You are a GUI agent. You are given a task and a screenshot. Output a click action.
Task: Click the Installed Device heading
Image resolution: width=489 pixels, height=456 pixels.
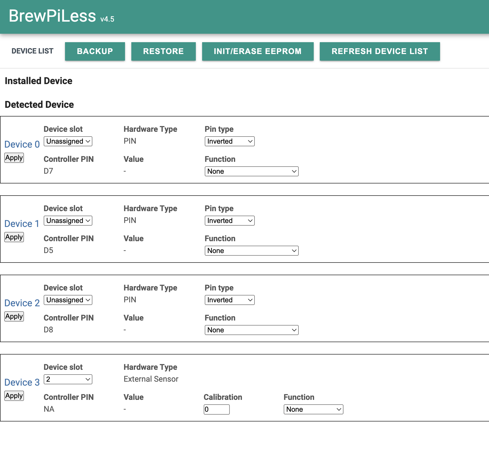[38, 81]
